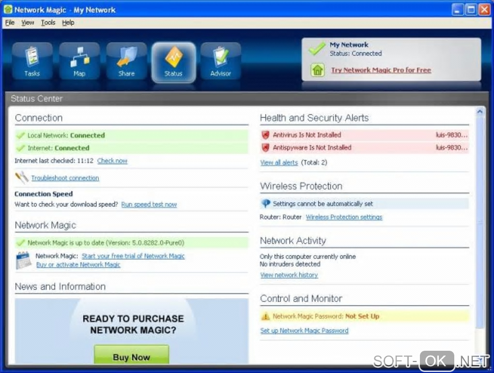The image size is (494, 373).
Task: Open the File menu
Action: click(x=10, y=23)
